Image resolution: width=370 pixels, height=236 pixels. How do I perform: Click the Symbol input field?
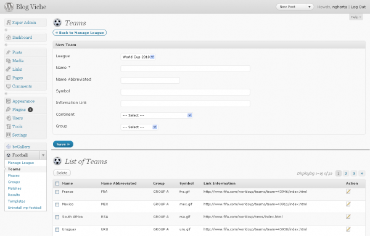tap(185, 92)
